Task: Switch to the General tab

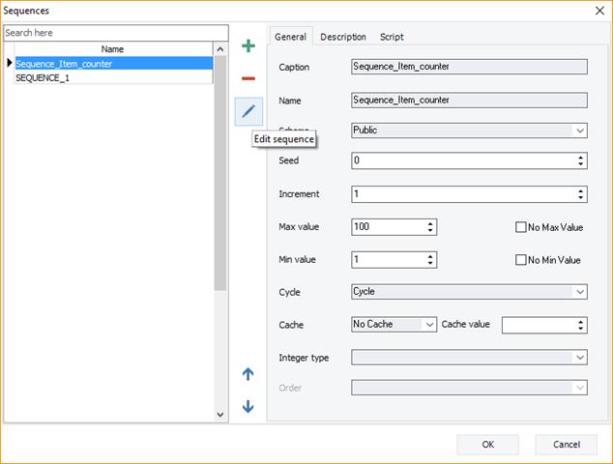Action: (x=290, y=37)
